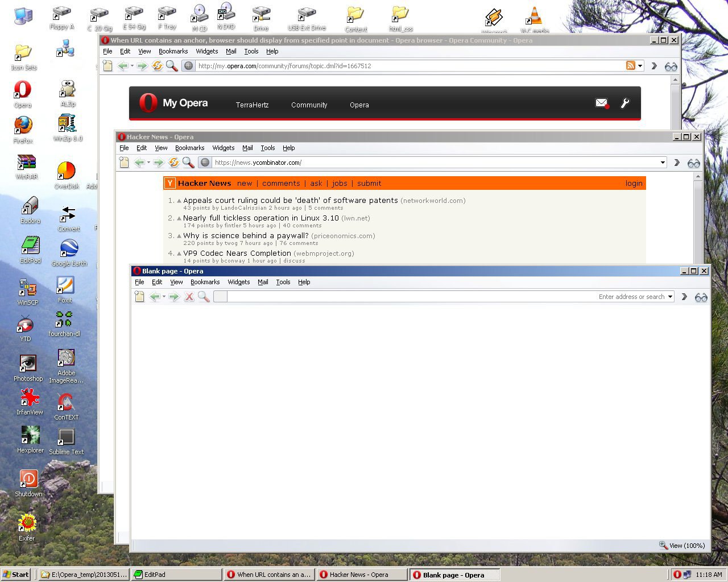Open File menu in My Opera window
This screenshot has width=728, height=582.
coord(107,51)
